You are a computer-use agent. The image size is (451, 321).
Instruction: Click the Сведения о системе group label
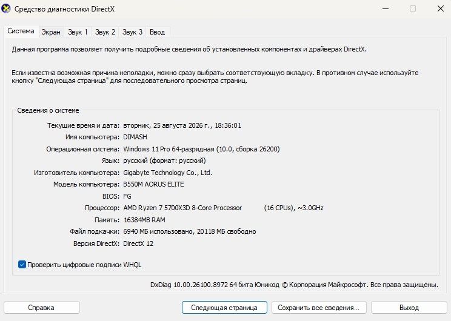click(48, 110)
